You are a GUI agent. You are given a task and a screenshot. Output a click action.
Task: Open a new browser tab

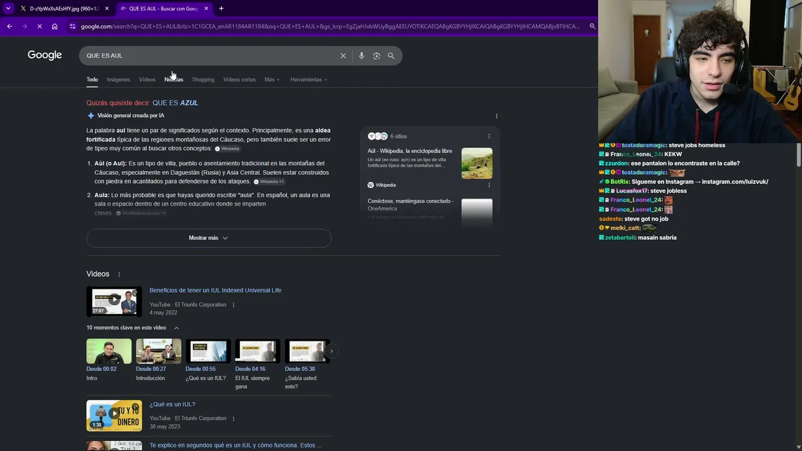pyautogui.click(x=221, y=9)
